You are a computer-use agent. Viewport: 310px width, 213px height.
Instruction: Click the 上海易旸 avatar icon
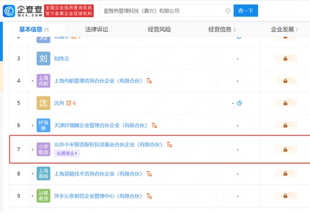pos(43,174)
